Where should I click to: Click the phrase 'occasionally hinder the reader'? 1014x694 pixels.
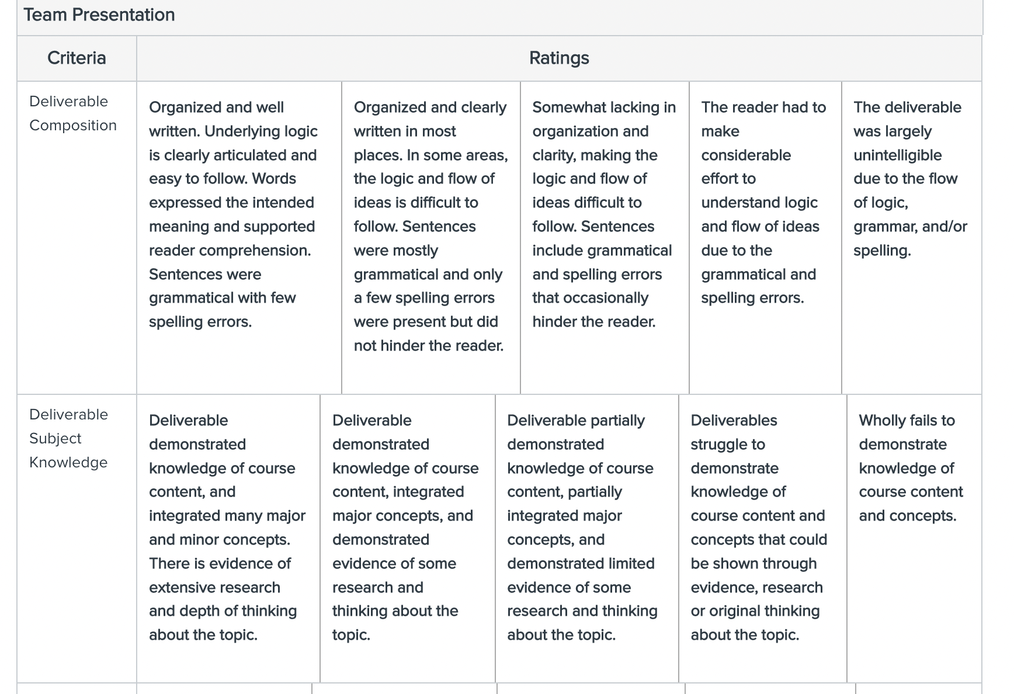[x=594, y=310]
